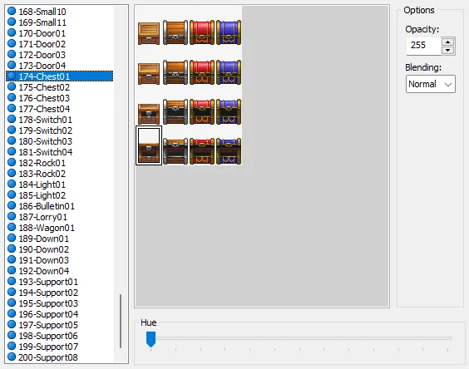Choose the 179-Switch02 graphic
469x369 pixels.
click(x=60, y=130)
